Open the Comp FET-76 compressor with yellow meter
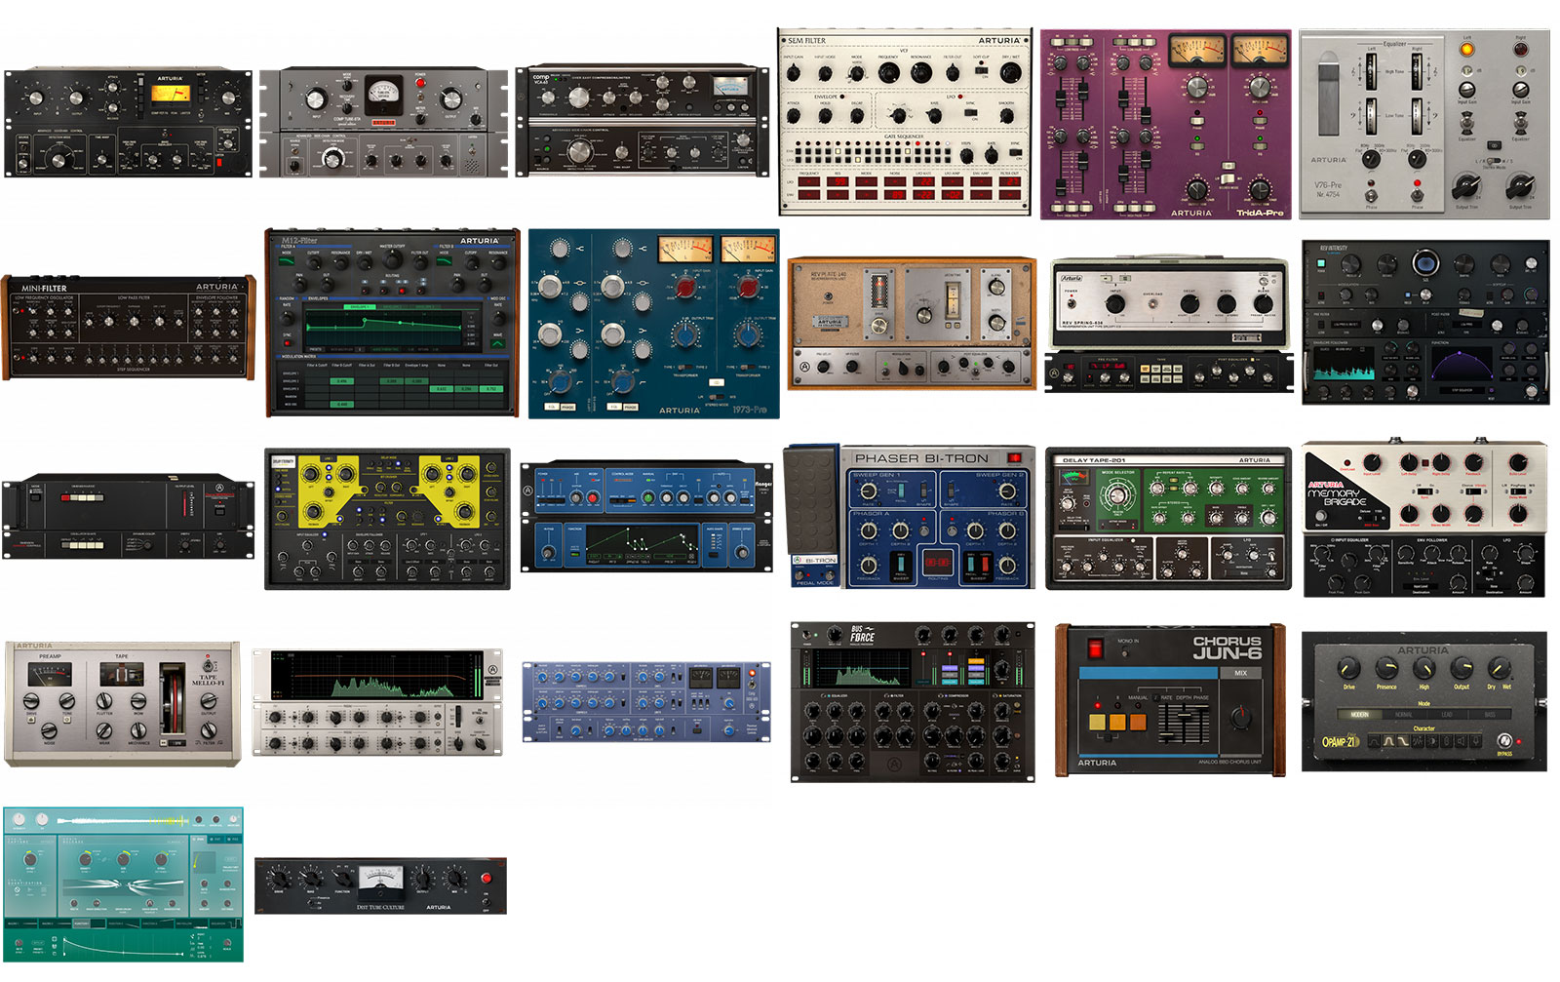Viewport: 1560px width, 982px height. pyautogui.click(x=128, y=122)
